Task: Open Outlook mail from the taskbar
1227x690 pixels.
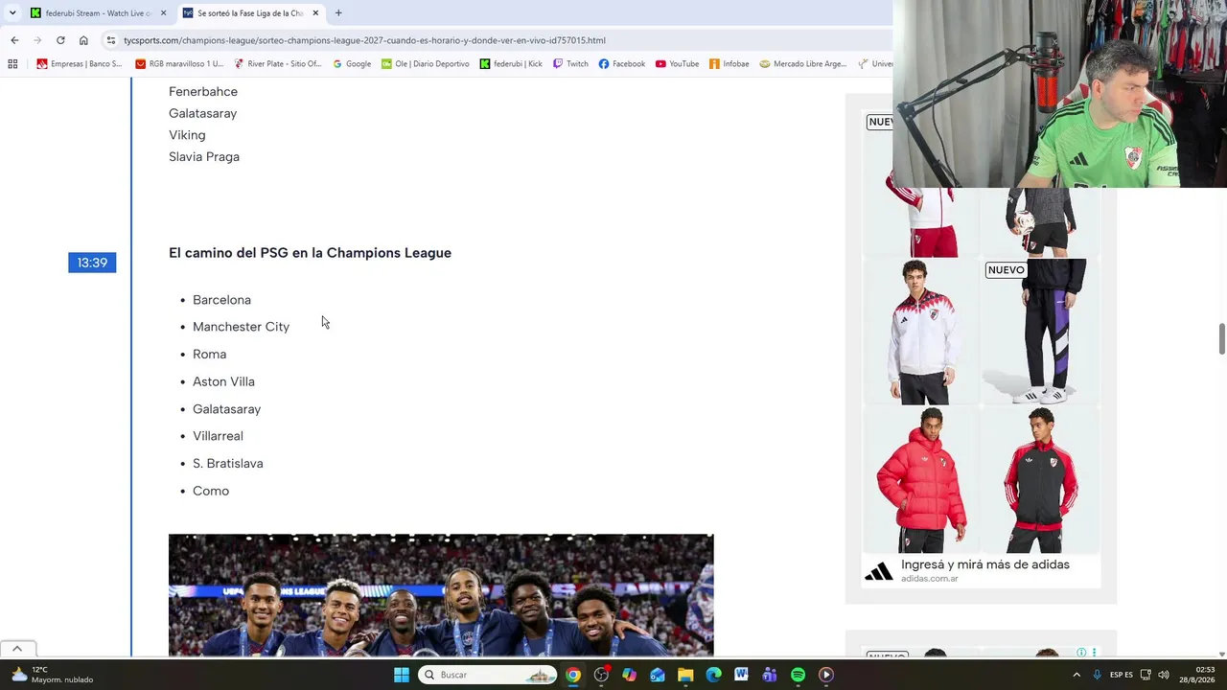Action: pyautogui.click(x=658, y=675)
